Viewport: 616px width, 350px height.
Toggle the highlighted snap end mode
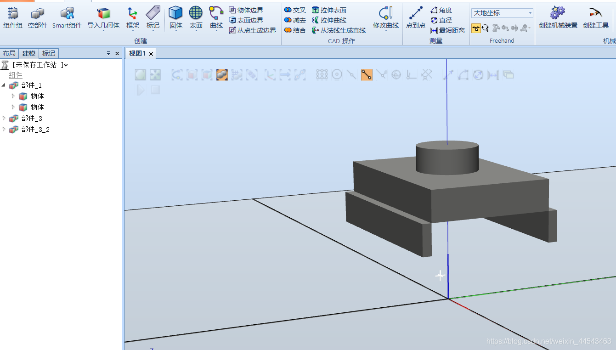click(367, 74)
